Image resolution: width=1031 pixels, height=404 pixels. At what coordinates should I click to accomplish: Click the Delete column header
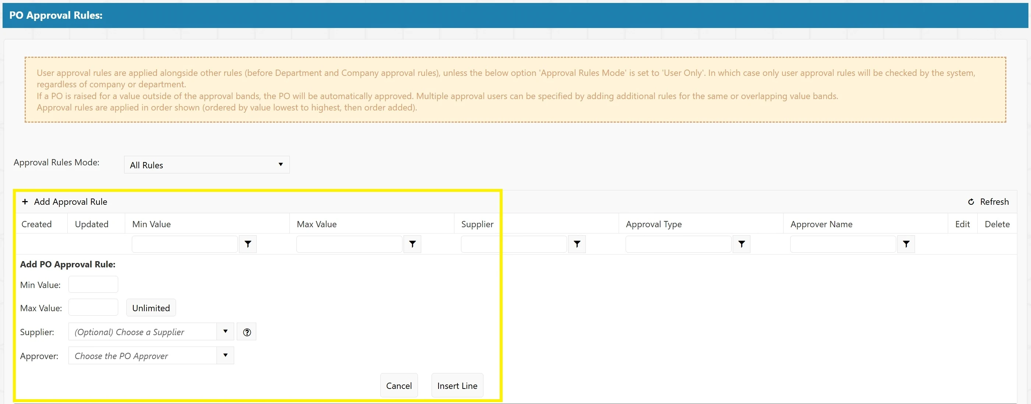click(x=997, y=224)
